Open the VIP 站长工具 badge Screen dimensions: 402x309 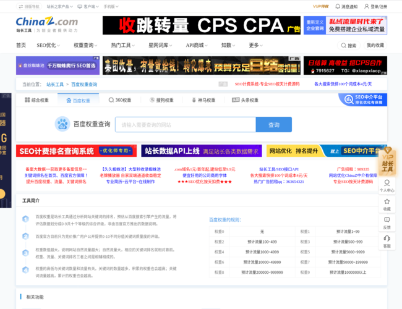(x=387, y=162)
